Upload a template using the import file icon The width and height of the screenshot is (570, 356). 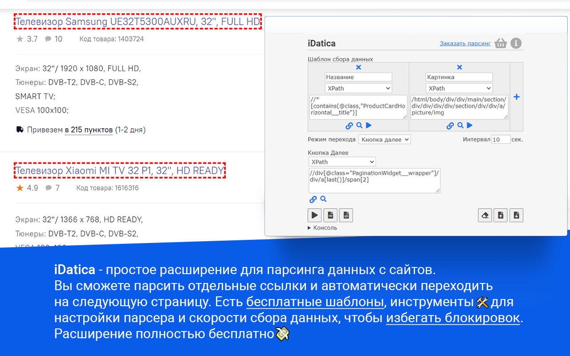click(501, 215)
